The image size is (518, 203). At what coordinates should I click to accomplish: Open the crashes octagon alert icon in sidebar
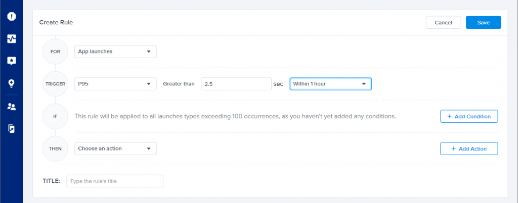click(x=12, y=16)
